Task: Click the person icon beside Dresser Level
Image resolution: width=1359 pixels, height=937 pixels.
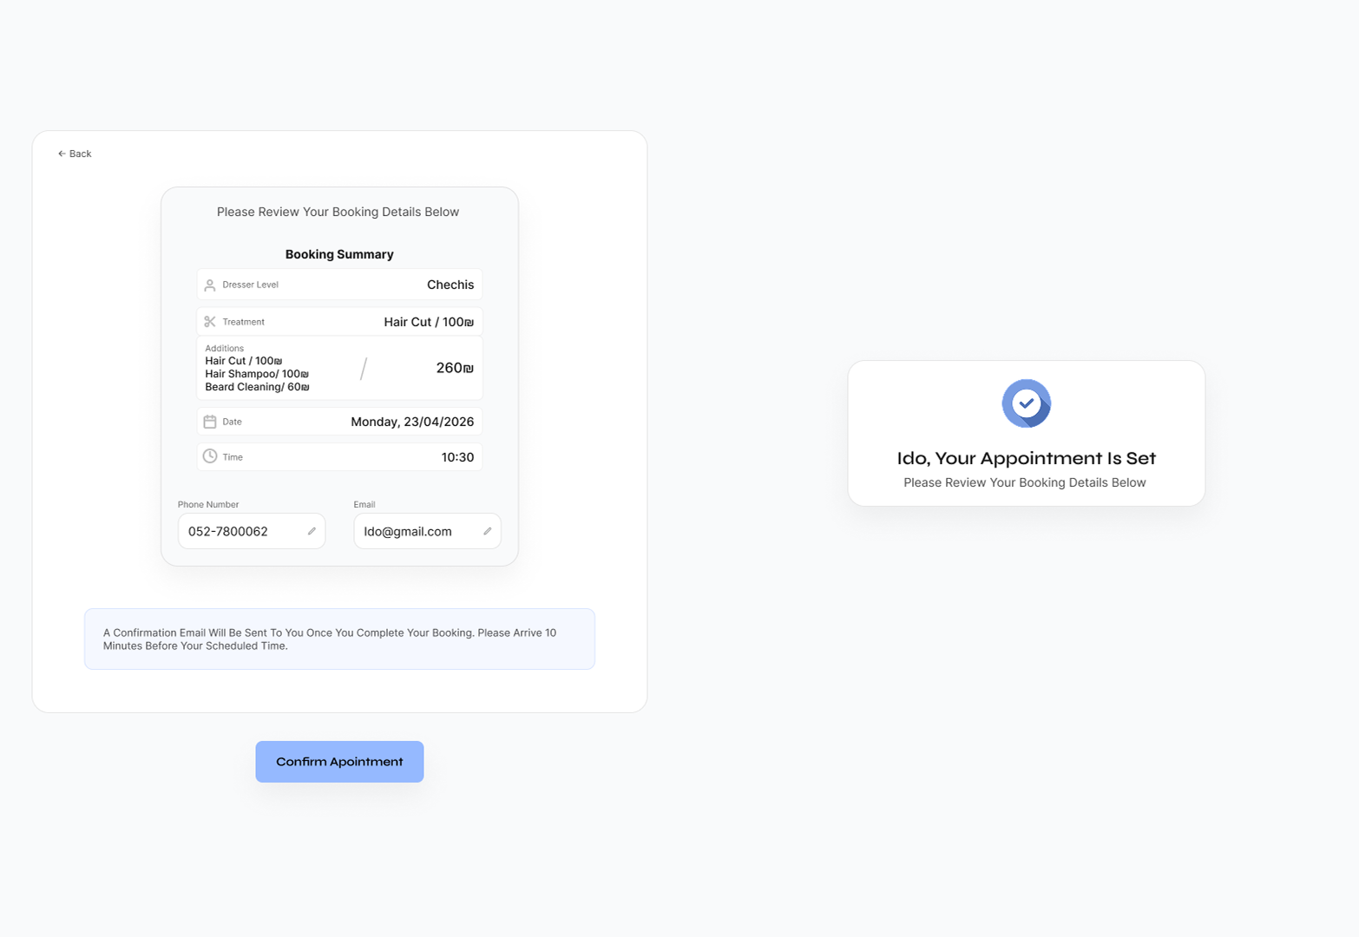Action: point(210,285)
